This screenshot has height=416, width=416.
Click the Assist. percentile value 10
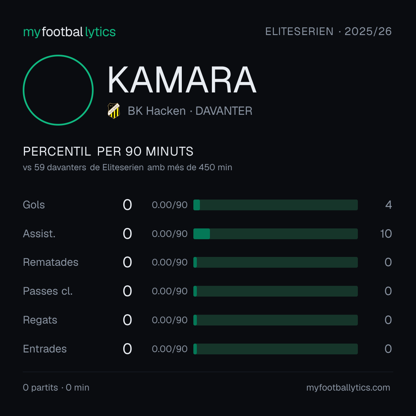386,234
